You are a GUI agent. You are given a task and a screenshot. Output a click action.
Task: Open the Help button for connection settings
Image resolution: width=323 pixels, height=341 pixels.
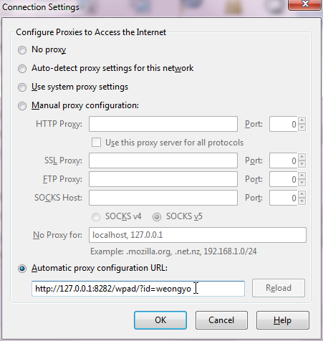pos(283,320)
